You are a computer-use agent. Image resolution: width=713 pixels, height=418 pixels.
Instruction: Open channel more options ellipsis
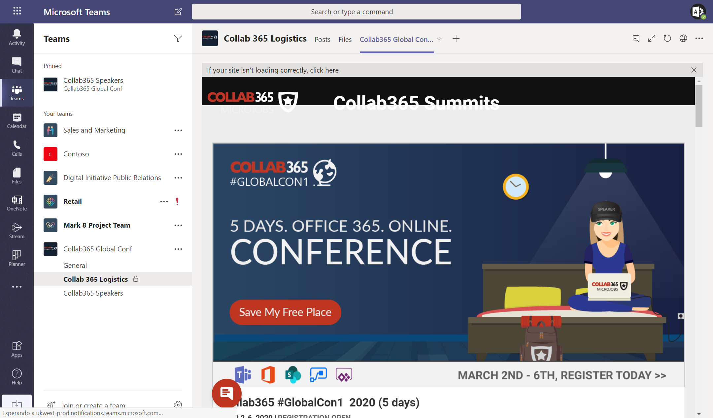tap(699, 39)
